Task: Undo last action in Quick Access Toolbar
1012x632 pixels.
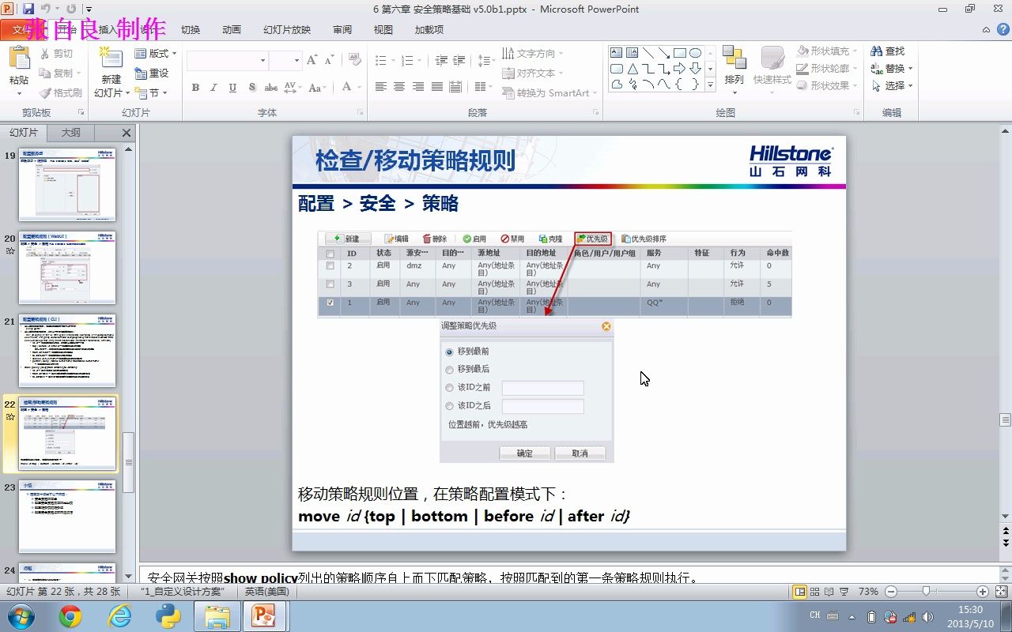Action: pos(47,9)
